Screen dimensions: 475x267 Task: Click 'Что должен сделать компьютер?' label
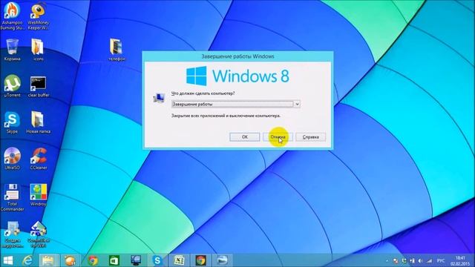[x=203, y=93]
